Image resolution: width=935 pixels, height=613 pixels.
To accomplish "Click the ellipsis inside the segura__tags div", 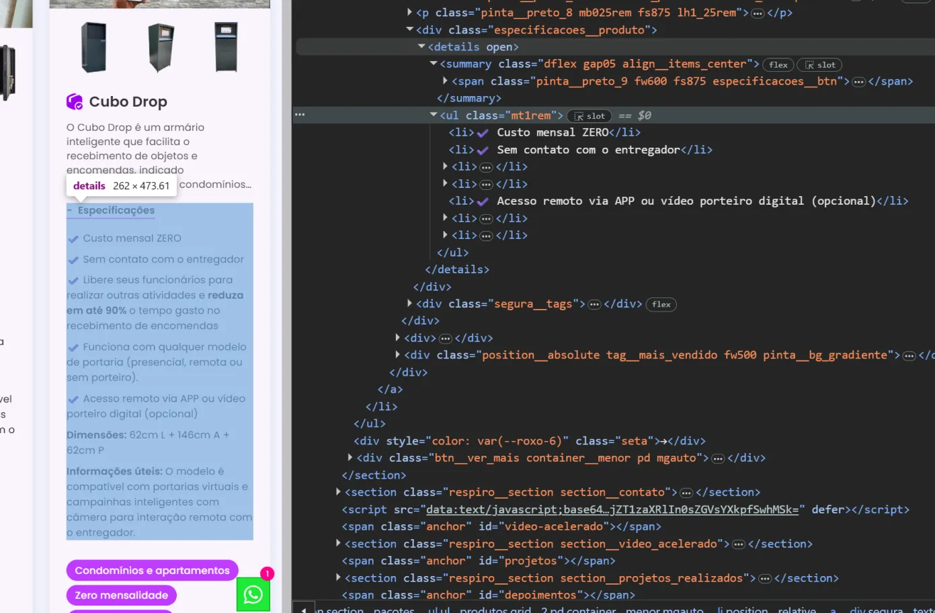I will pos(594,304).
